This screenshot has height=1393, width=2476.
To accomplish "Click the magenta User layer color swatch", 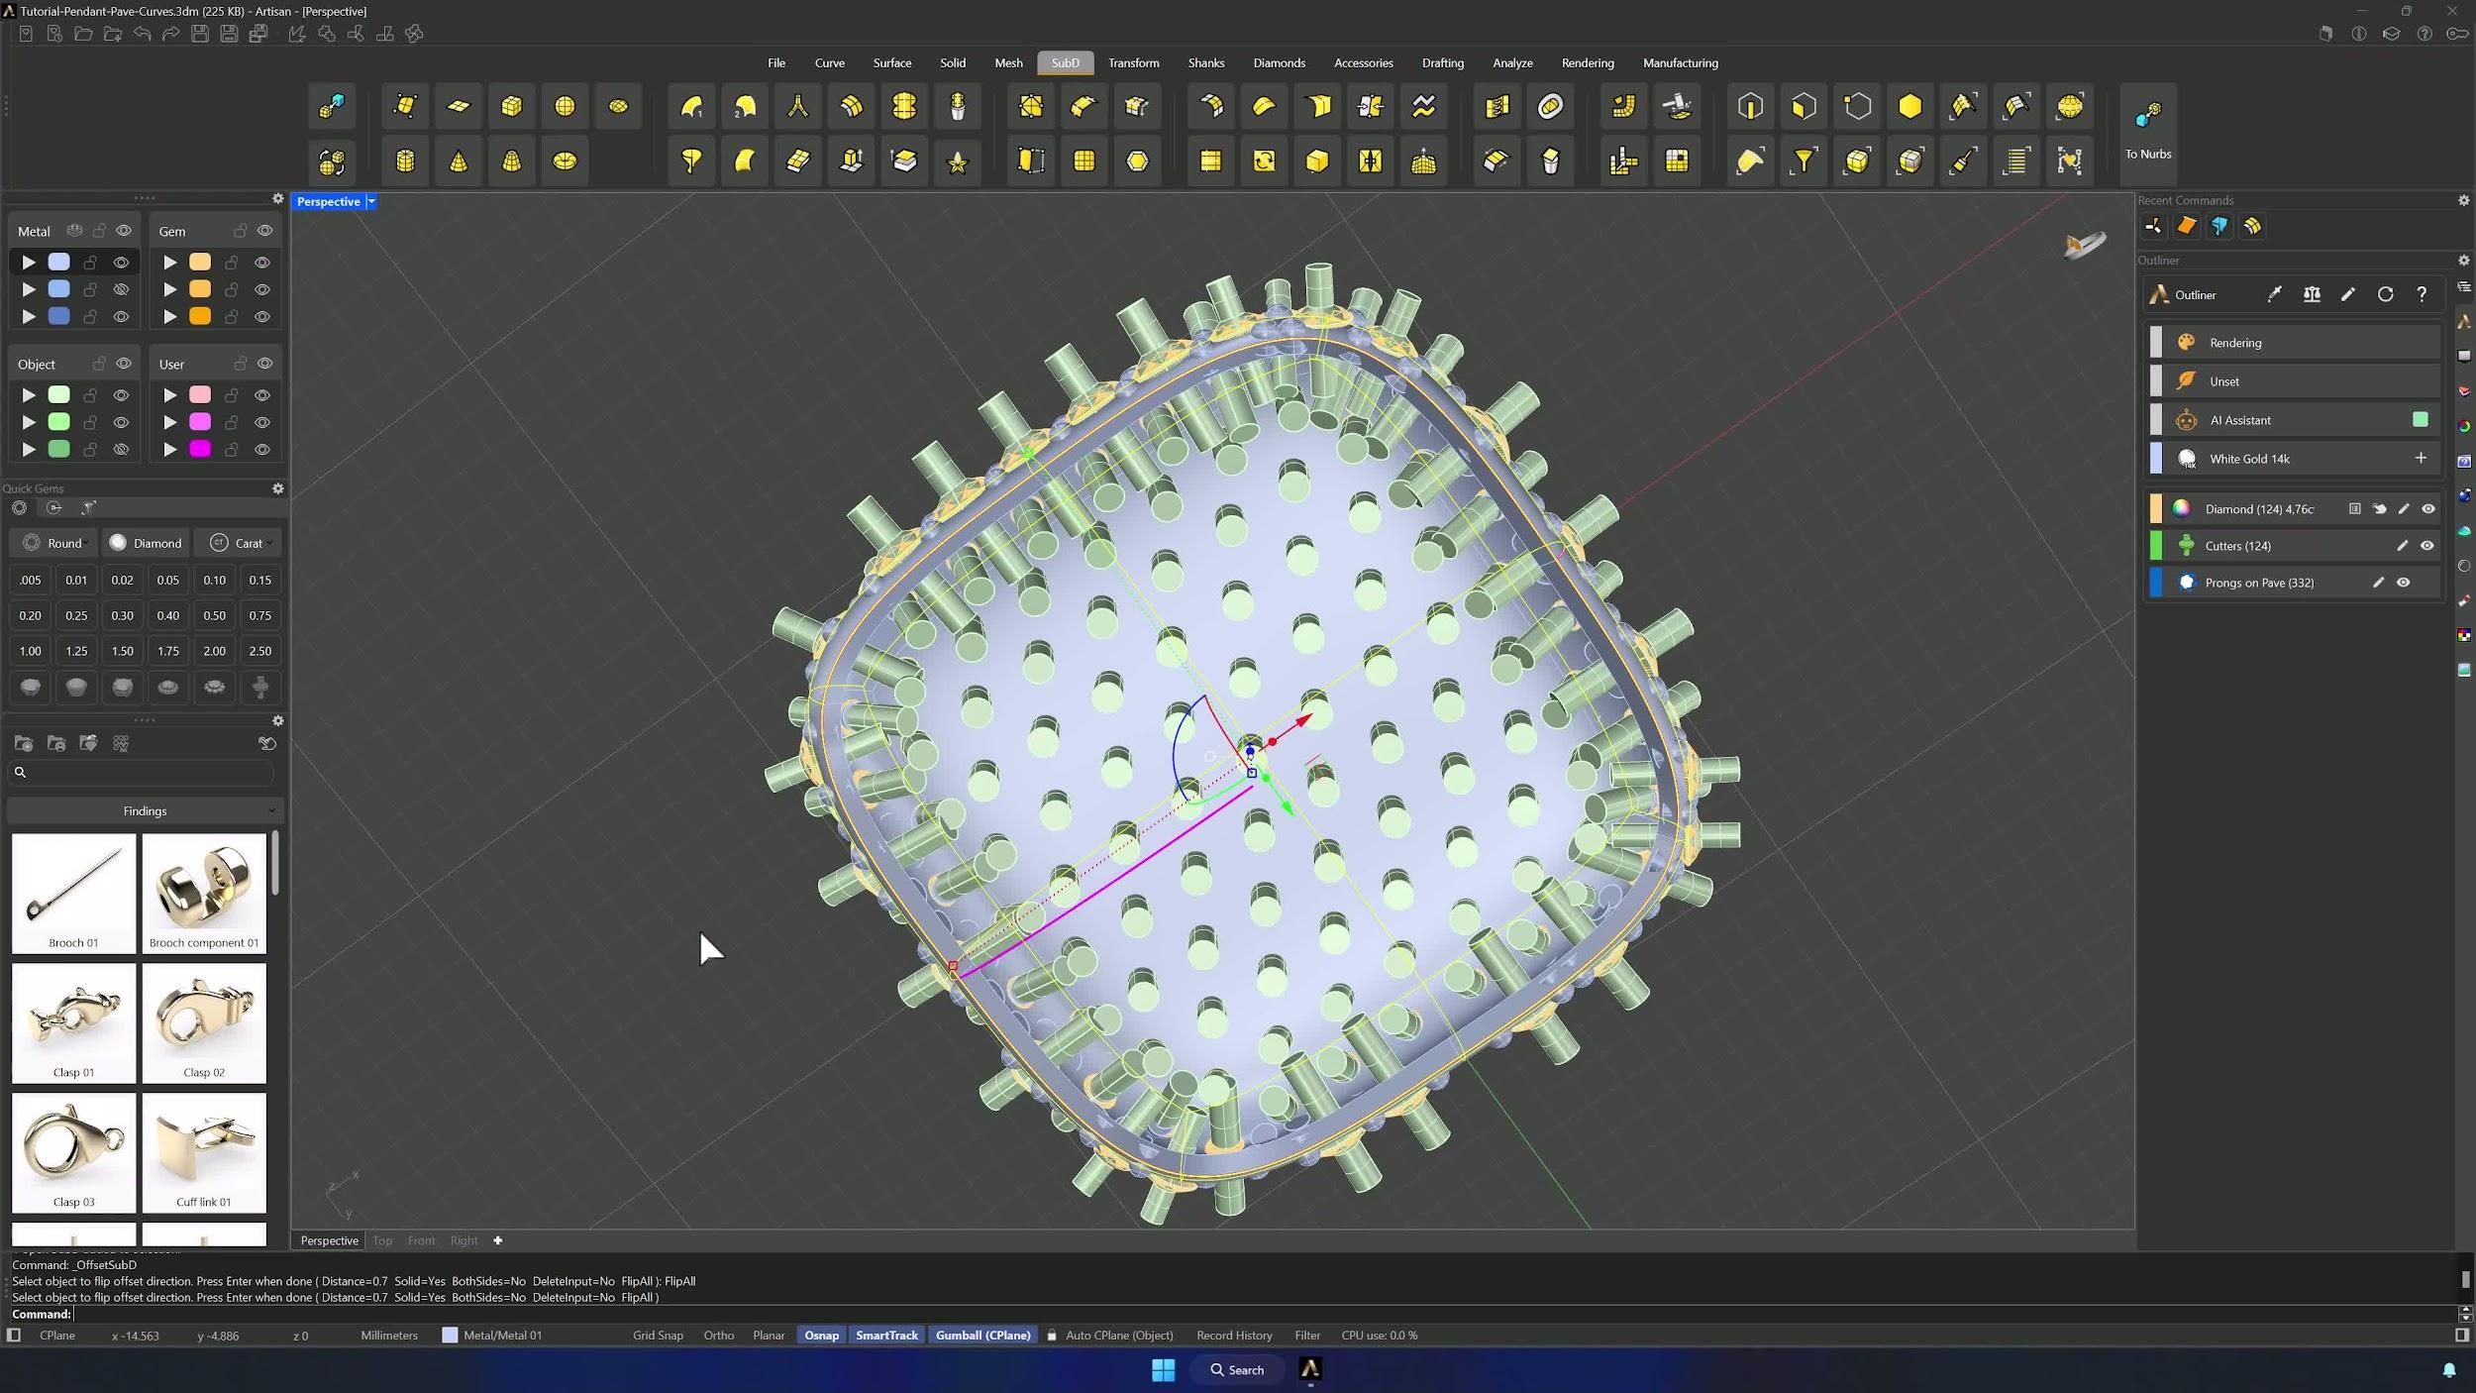I will click(x=200, y=450).
